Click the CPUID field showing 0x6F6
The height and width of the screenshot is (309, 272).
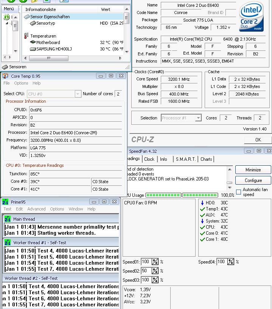coord(76,110)
